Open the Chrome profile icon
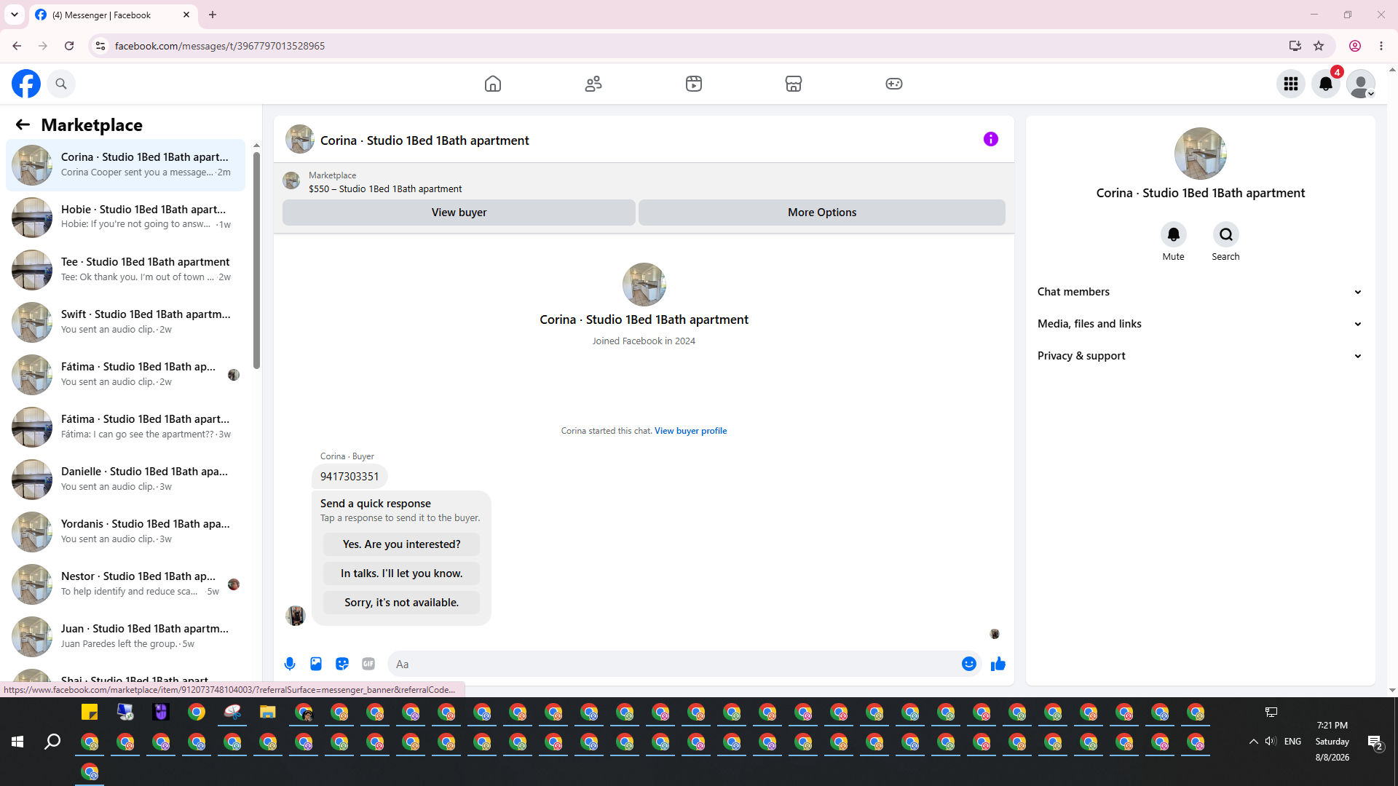The height and width of the screenshot is (786, 1398). 1355,46
